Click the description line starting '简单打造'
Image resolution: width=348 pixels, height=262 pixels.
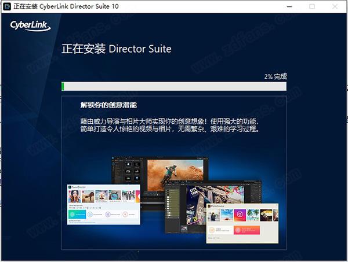[x=170, y=129]
